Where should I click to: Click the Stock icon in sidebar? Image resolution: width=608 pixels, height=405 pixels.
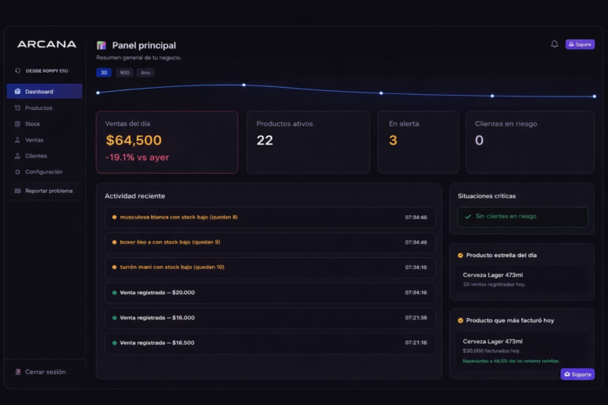(17, 124)
